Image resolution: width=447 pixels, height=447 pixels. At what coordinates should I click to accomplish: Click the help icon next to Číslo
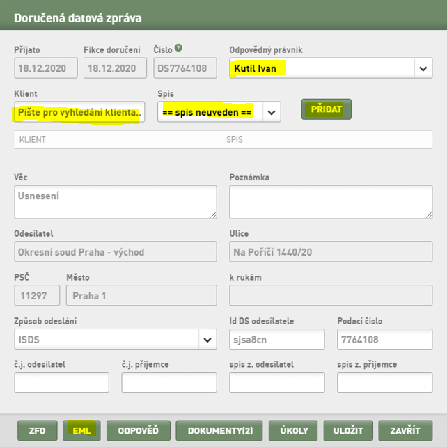[x=178, y=47]
